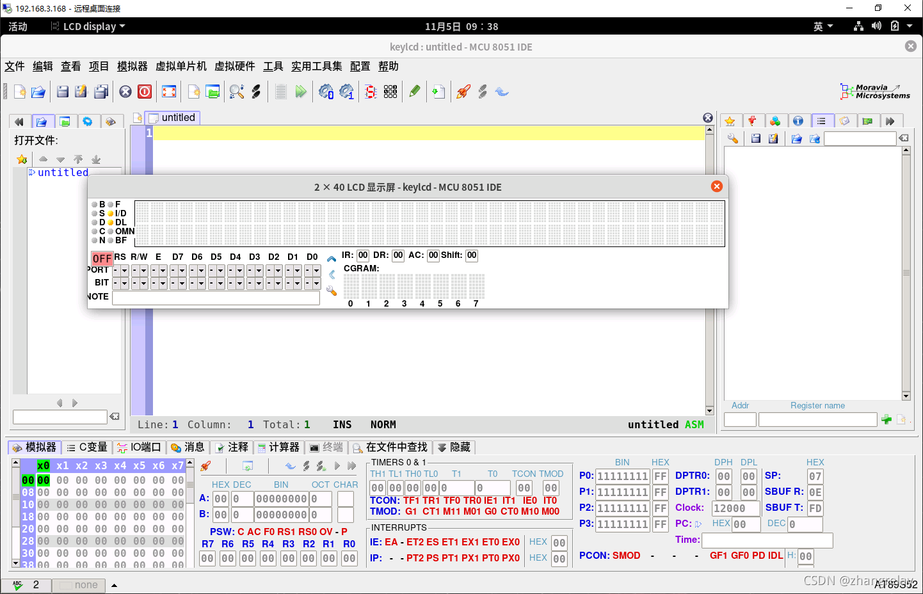Open the 虚拟硬件 menu

click(235, 66)
